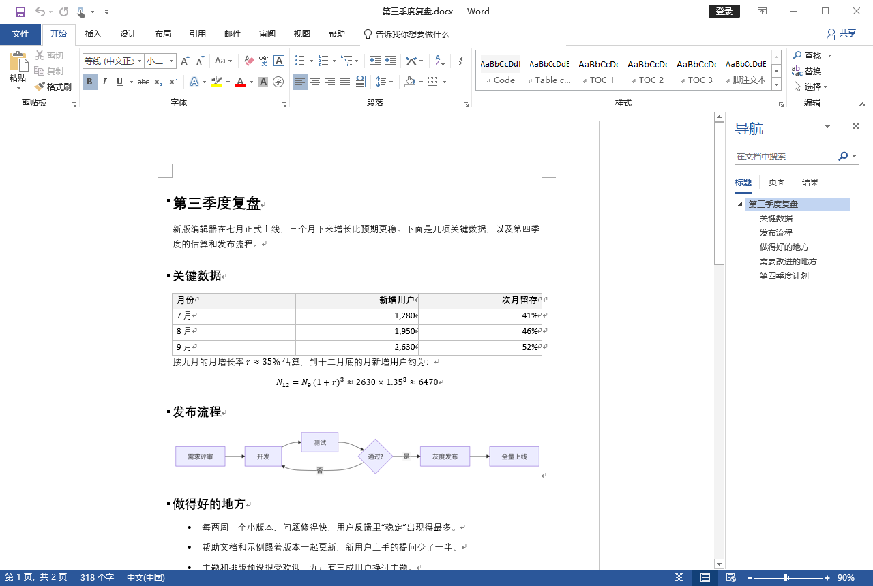This screenshot has height=586, width=873.
Task: Click the zoom slider handle
Action: (786, 578)
